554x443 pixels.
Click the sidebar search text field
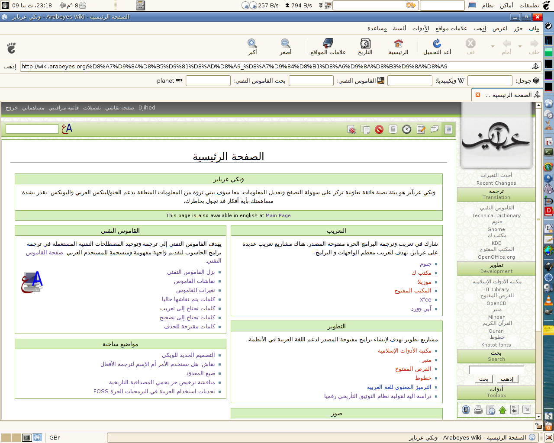[x=496, y=370]
